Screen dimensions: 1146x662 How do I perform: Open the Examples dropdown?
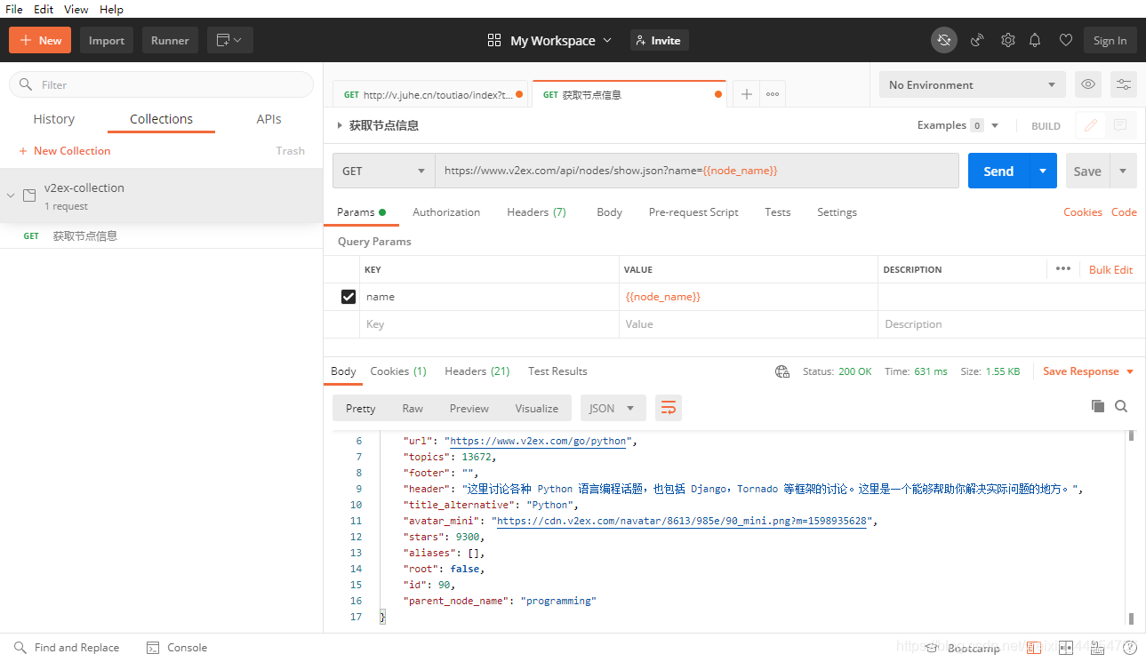coord(958,125)
